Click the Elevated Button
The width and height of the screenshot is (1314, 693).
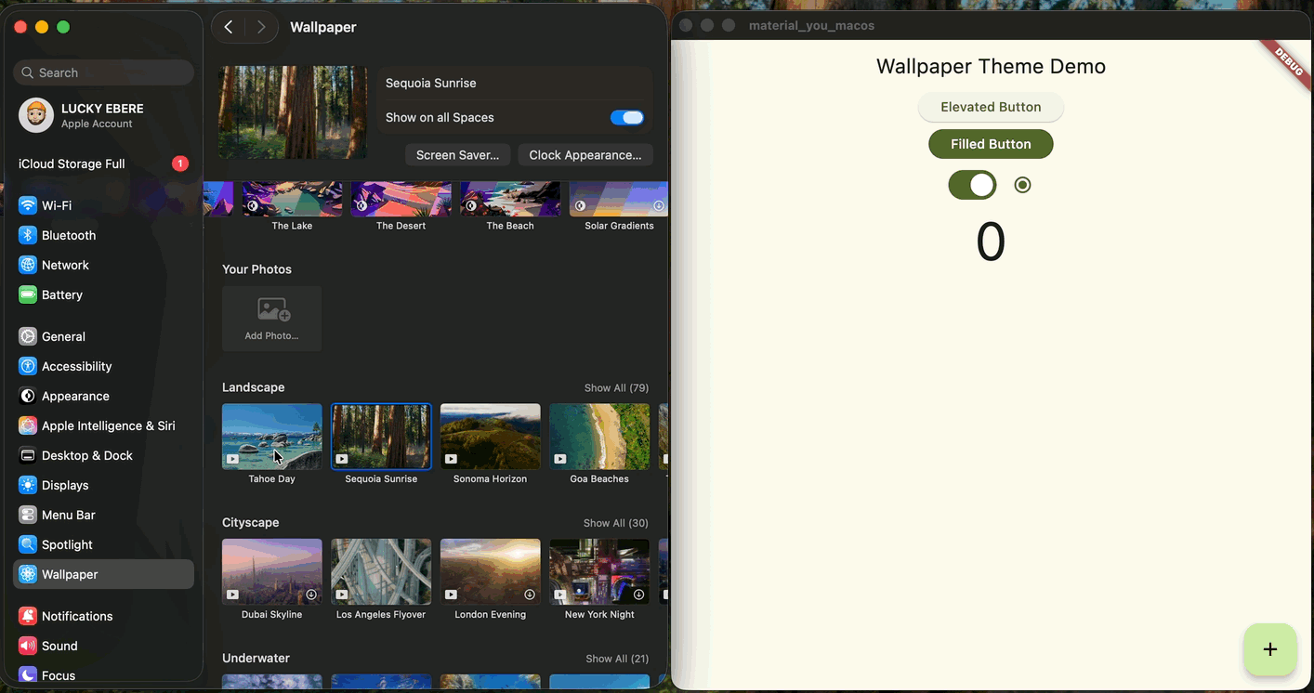(x=991, y=107)
